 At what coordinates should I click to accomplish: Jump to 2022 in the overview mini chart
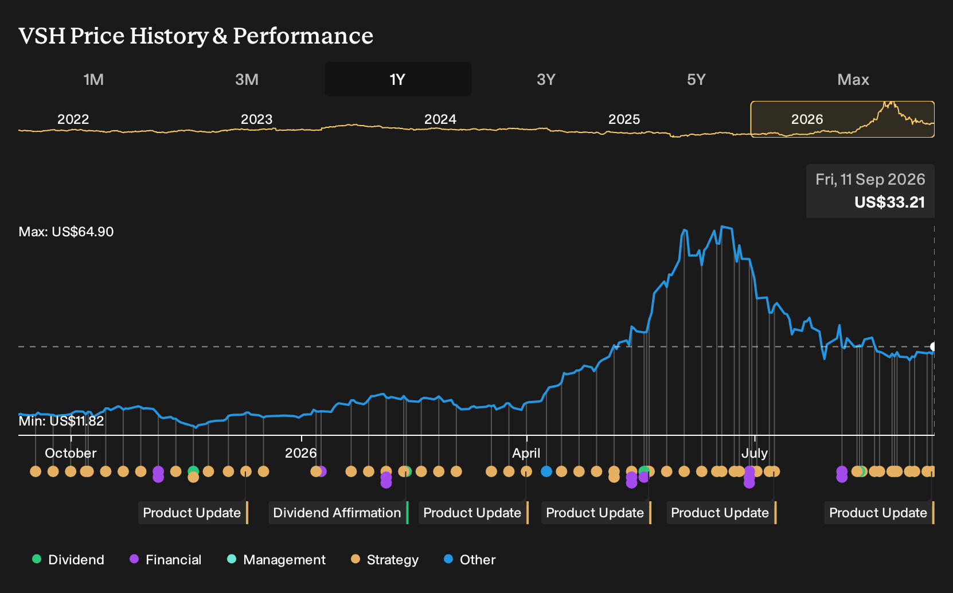(x=73, y=119)
